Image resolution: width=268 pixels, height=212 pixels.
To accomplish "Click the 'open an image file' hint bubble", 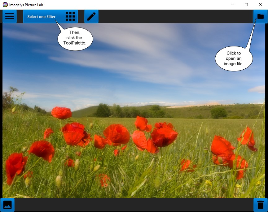I will click(x=234, y=58).
